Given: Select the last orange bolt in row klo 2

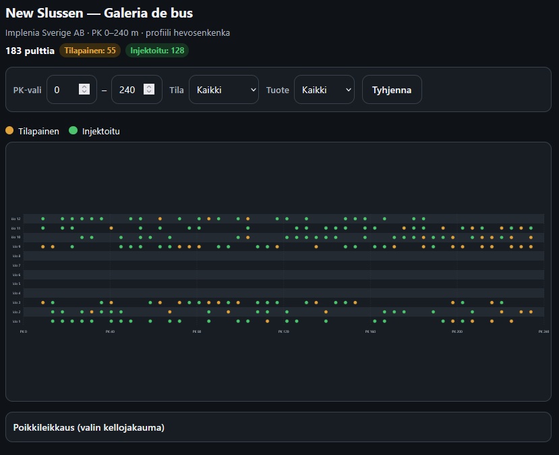Looking at the screenshot, I should pyautogui.click(x=531, y=312).
